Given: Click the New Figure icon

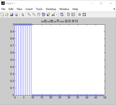Looking at the screenshot, I should (x=2, y=15).
